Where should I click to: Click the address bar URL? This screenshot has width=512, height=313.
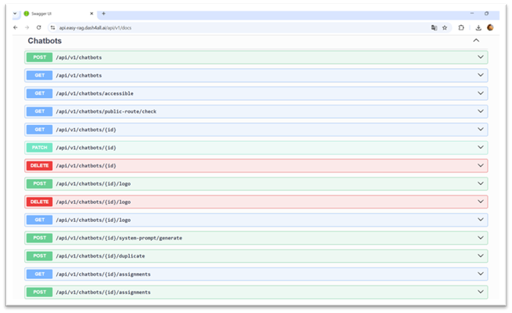[95, 28]
